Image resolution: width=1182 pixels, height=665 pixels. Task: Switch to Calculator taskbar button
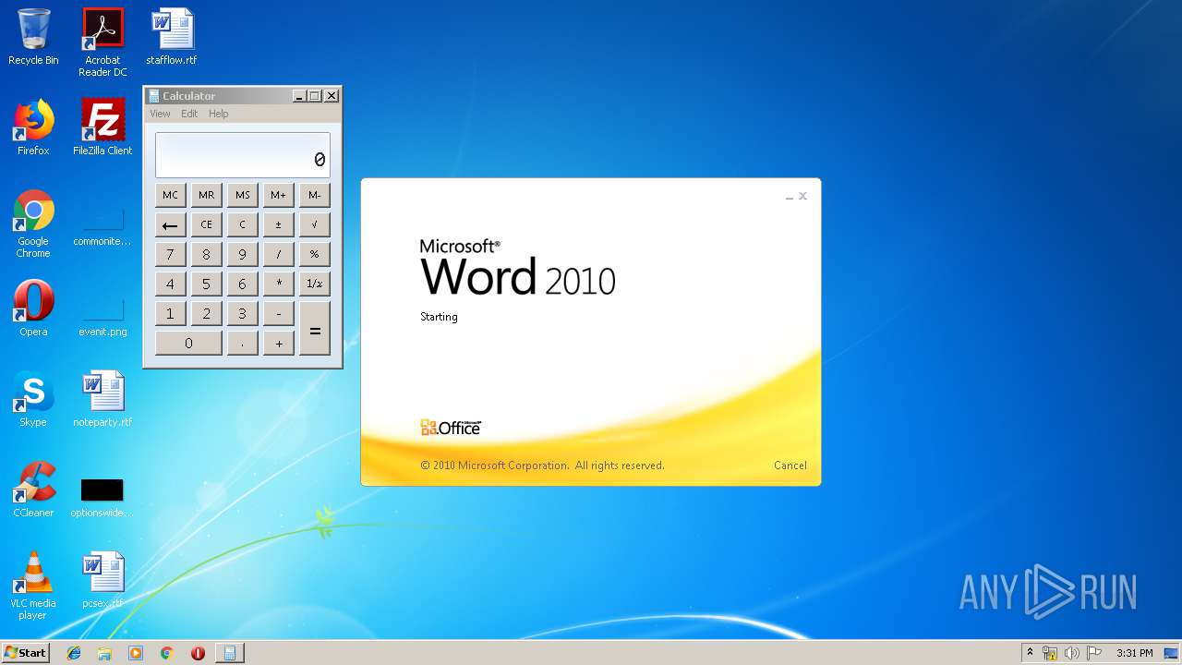click(x=229, y=653)
